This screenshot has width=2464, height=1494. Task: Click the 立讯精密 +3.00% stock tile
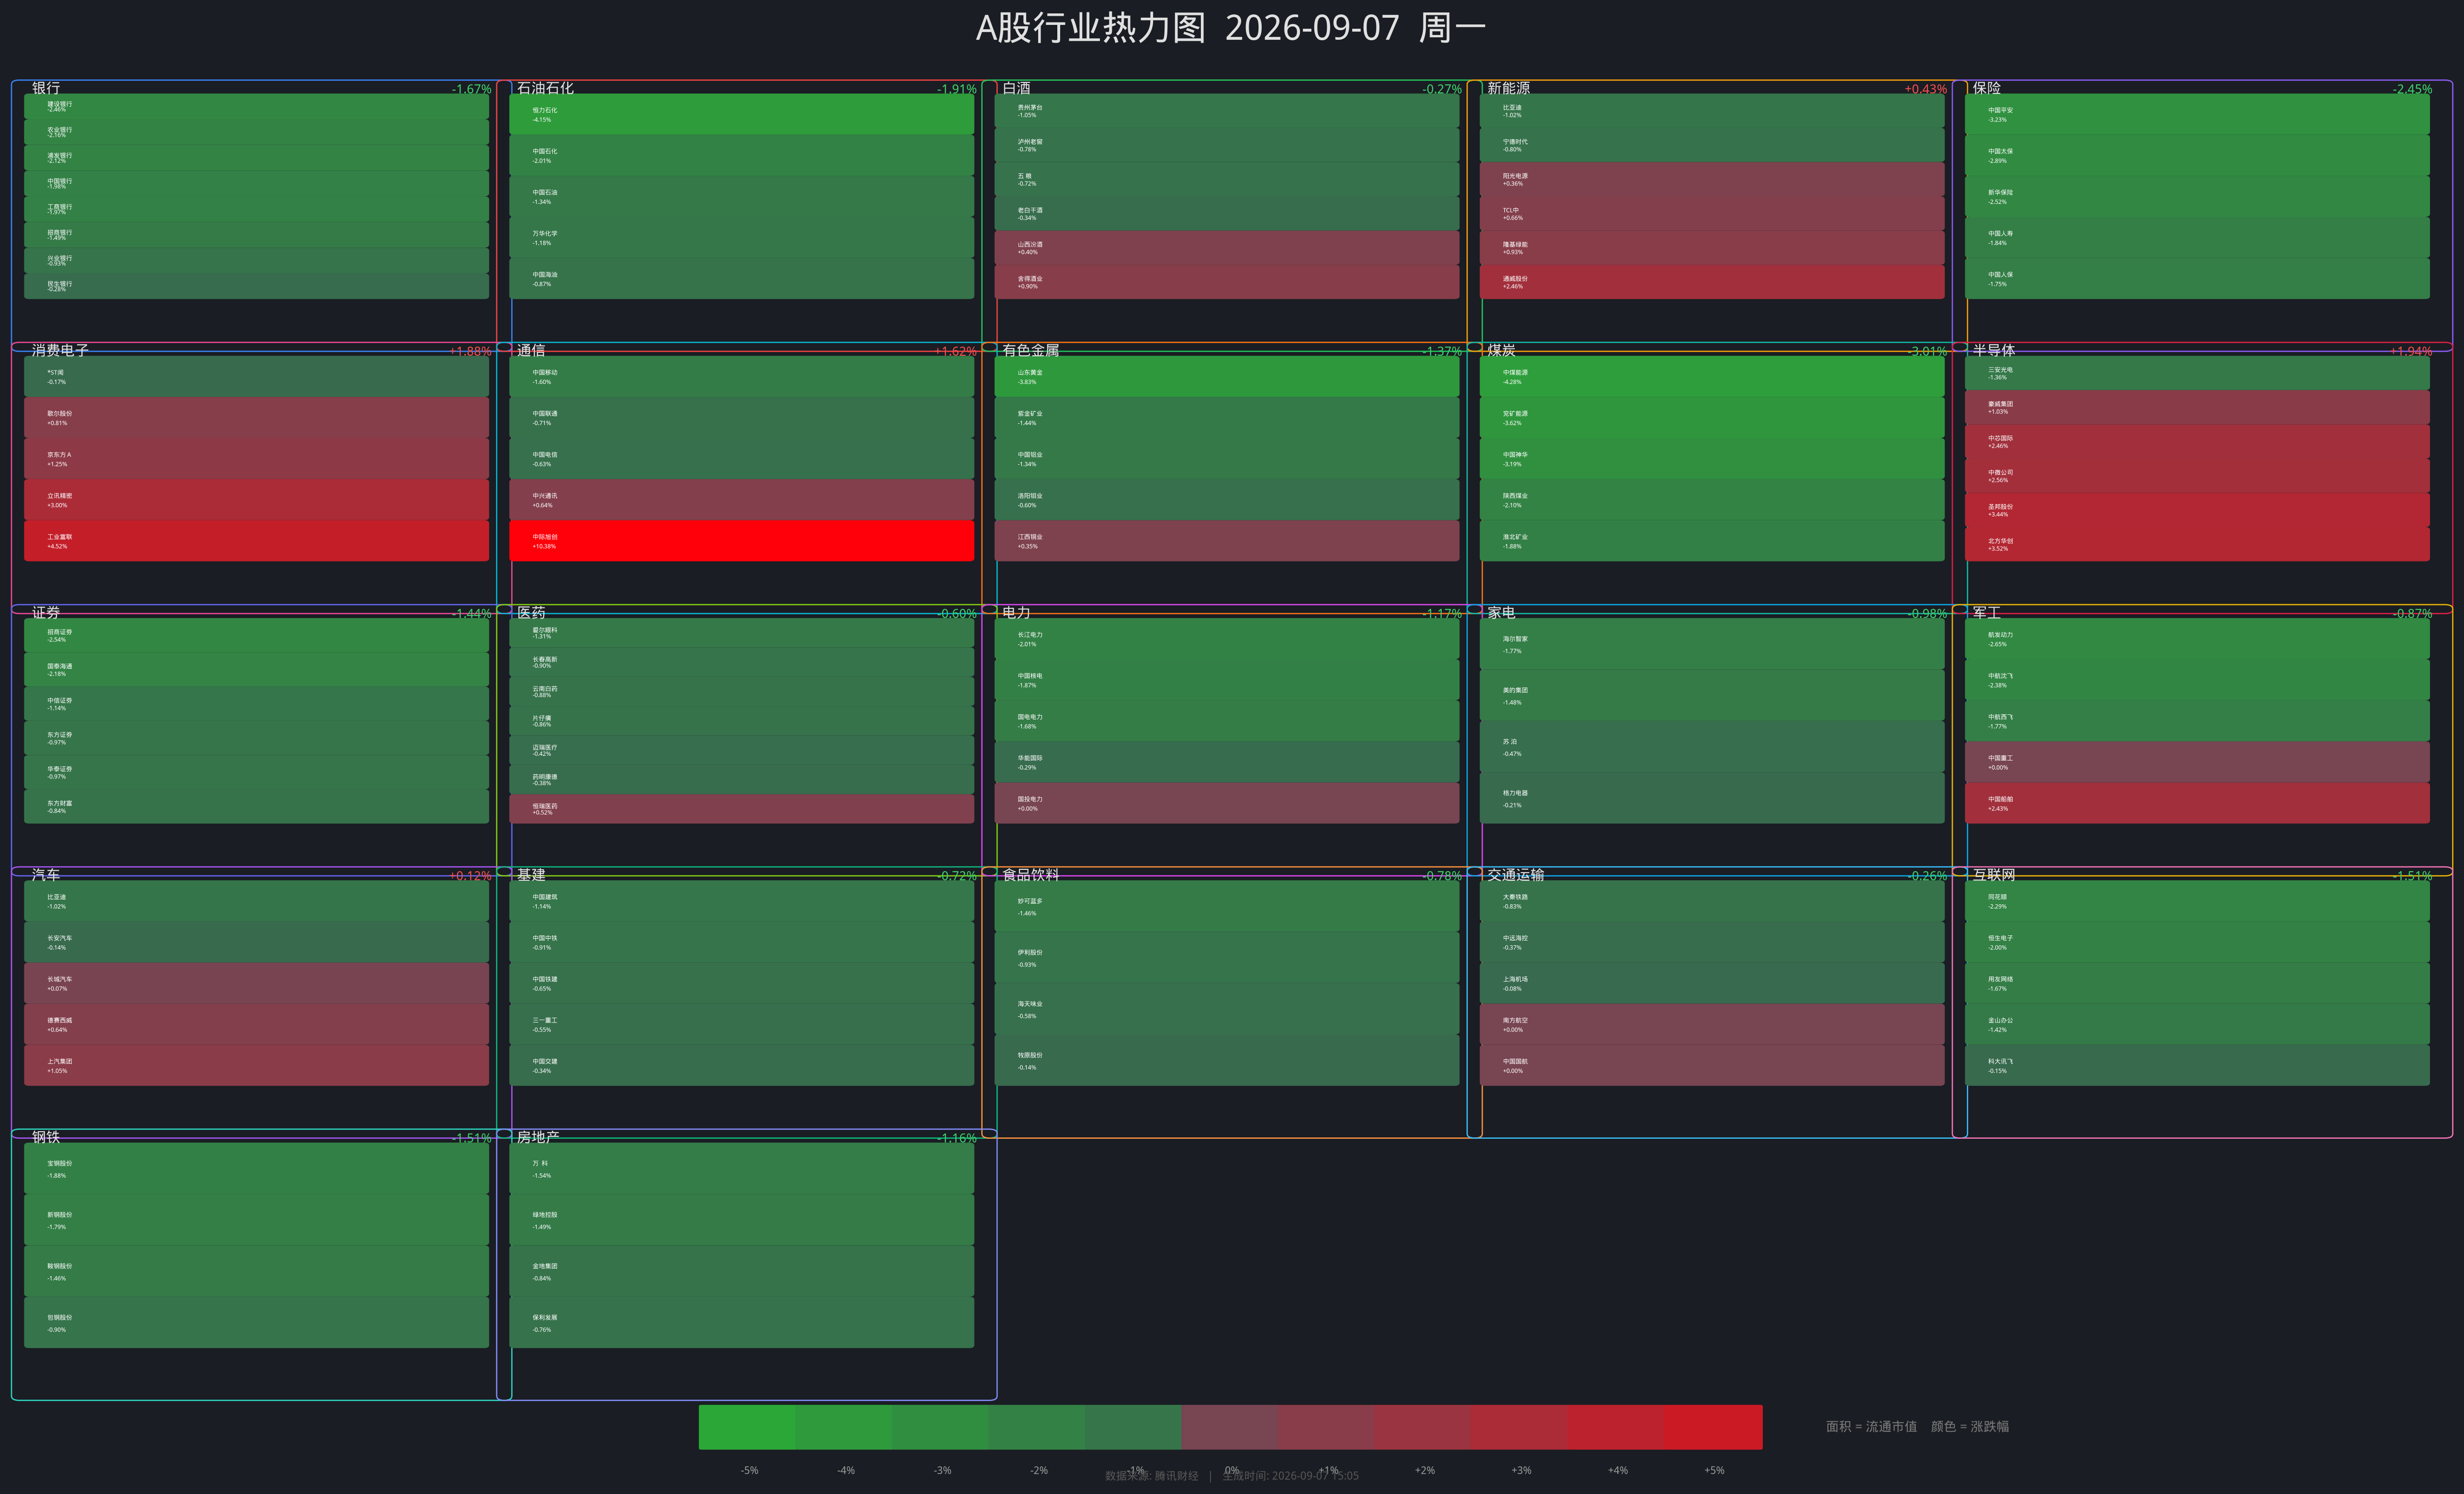point(256,500)
